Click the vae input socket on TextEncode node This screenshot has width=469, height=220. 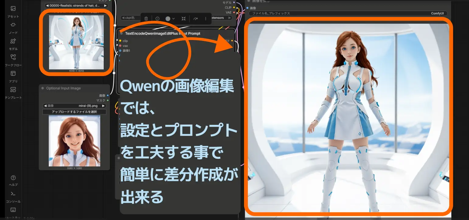tap(120, 45)
